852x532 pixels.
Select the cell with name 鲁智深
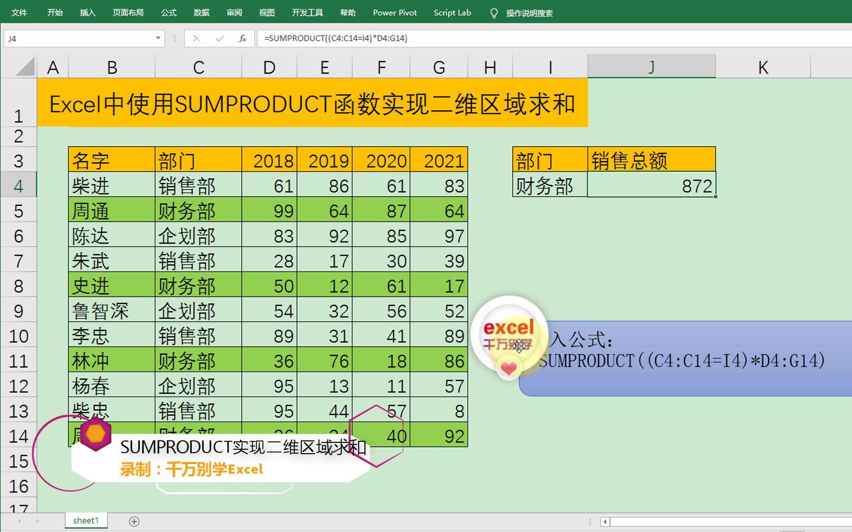(x=112, y=310)
